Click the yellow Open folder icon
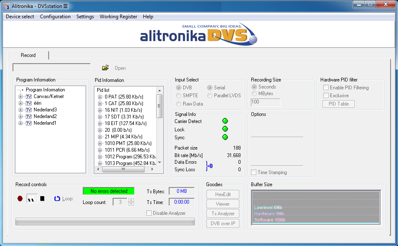Image resolution: width=398 pixels, height=246 pixels. 106,68
